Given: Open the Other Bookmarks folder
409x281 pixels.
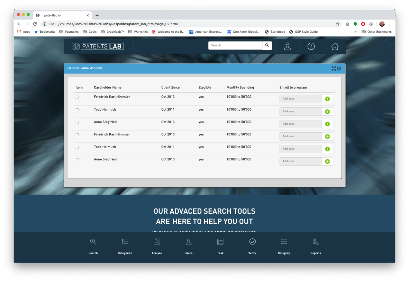Looking at the screenshot, I should (x=377, y=32).
